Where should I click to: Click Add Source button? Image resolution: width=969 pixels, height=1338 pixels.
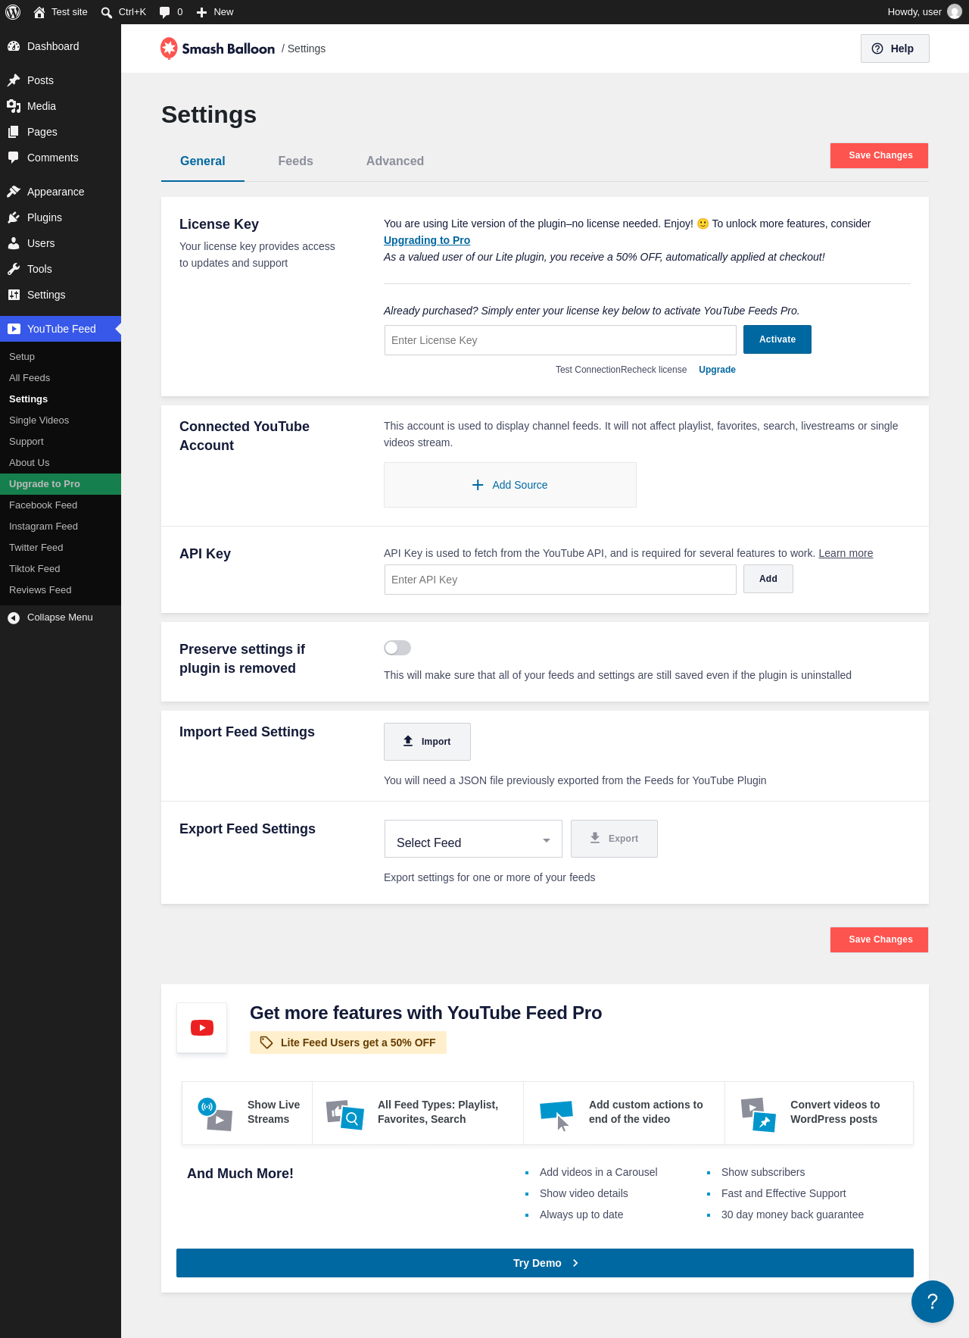(510, 485)
